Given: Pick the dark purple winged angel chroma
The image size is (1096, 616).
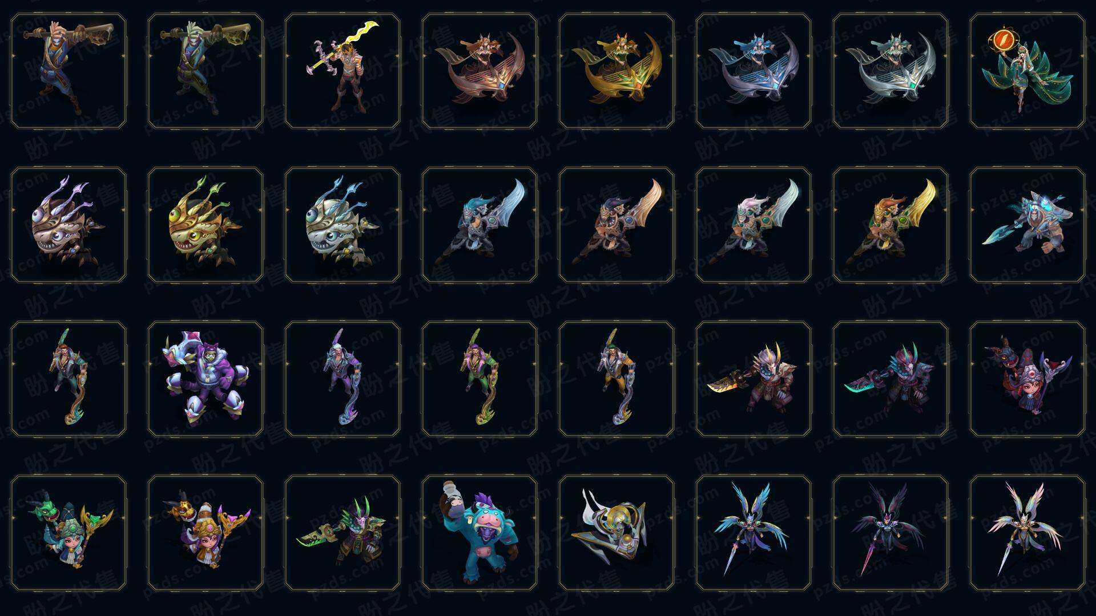Looking at the screenshot, I should tap(890, 533).
